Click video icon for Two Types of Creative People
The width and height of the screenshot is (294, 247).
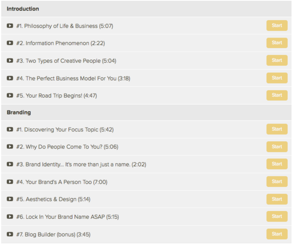coord(10,60)
